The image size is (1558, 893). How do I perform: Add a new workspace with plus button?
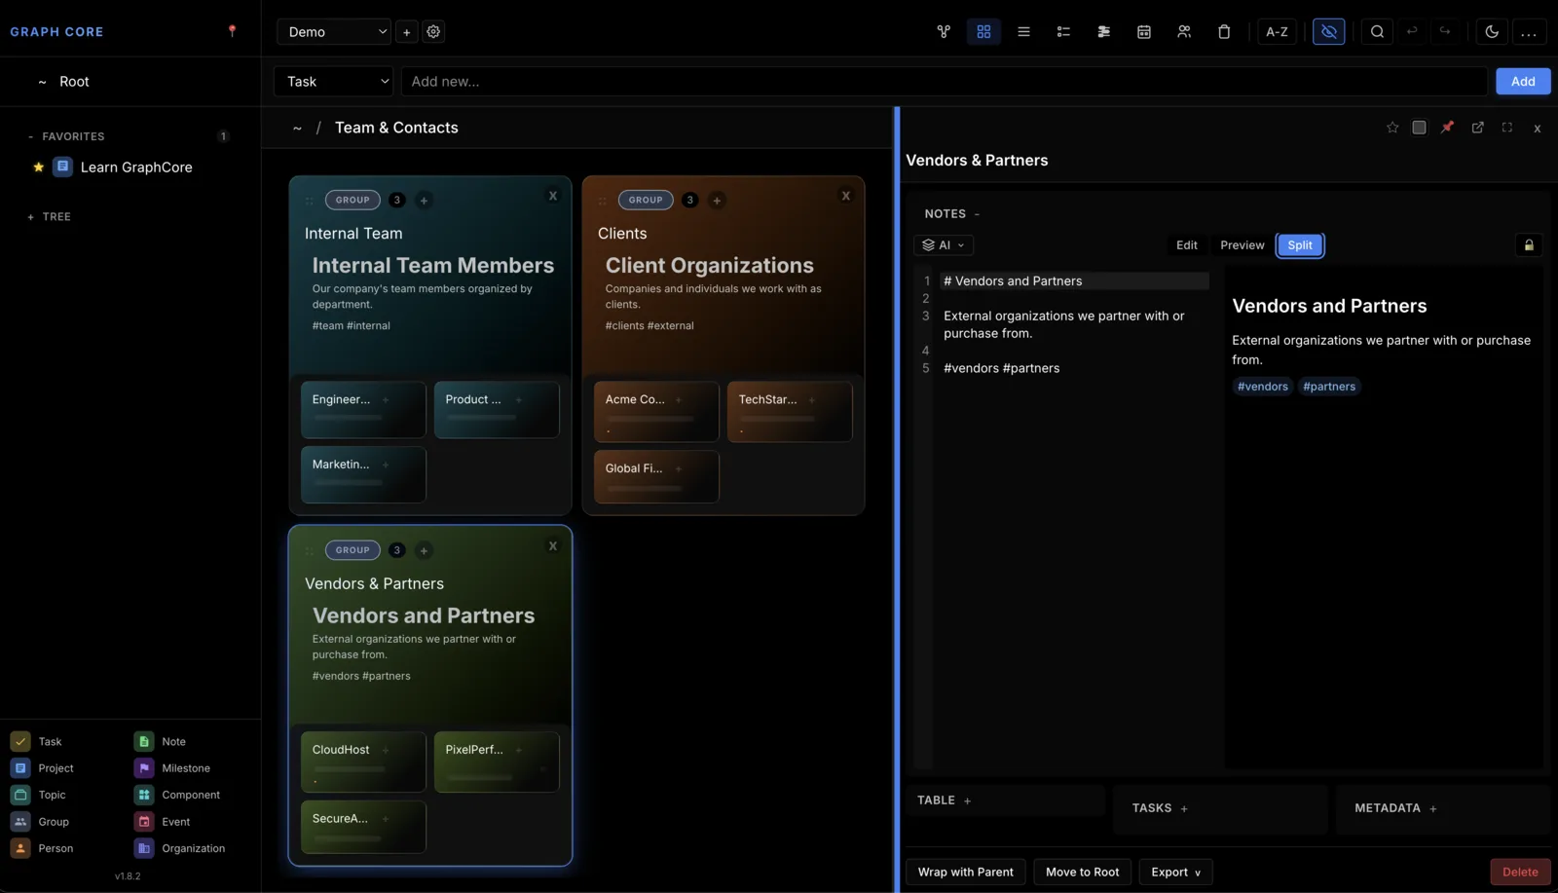click(x=407, y=31)
